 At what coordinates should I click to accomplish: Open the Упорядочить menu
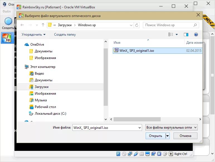coord(33,35)
